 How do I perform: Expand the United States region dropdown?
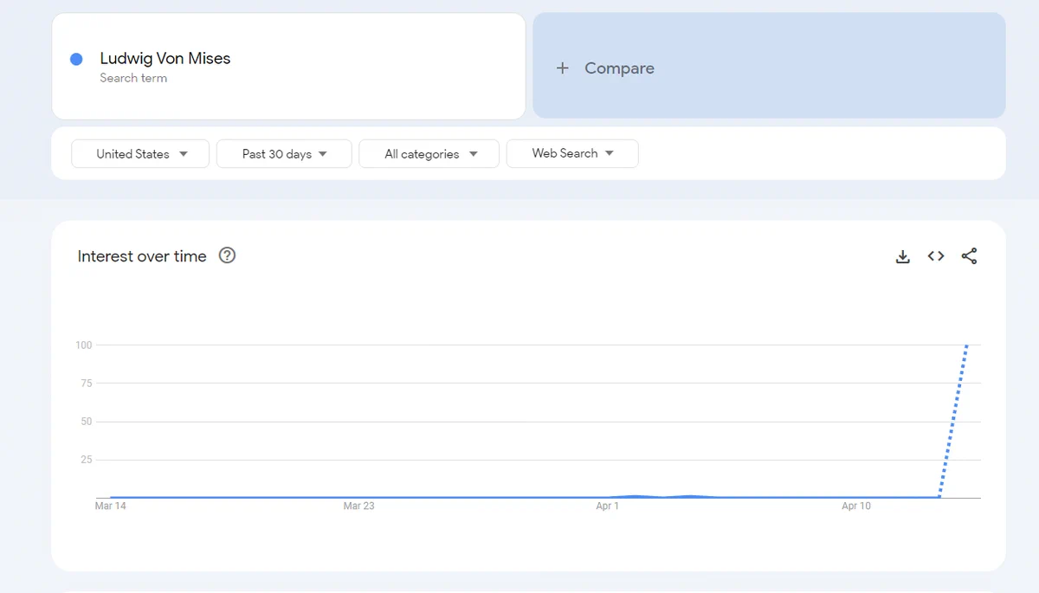(140, 153)
